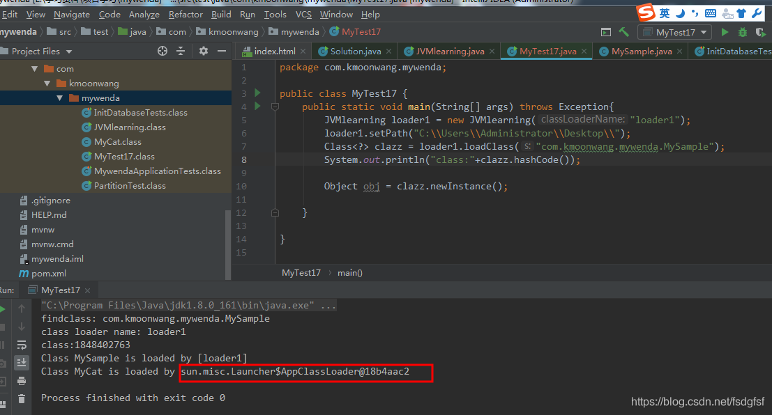Open mywenda.iml file
Image resolution: width=772 pixels, height=415 pixels.
[51, 258]
